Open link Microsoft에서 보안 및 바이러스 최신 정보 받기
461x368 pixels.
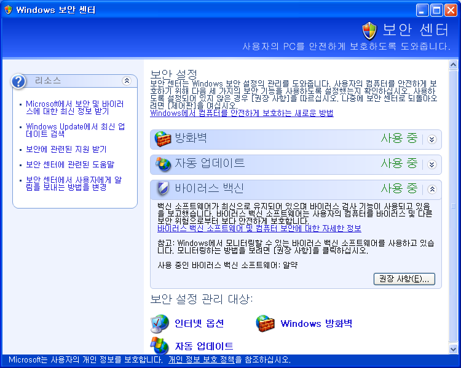(74, 107)
